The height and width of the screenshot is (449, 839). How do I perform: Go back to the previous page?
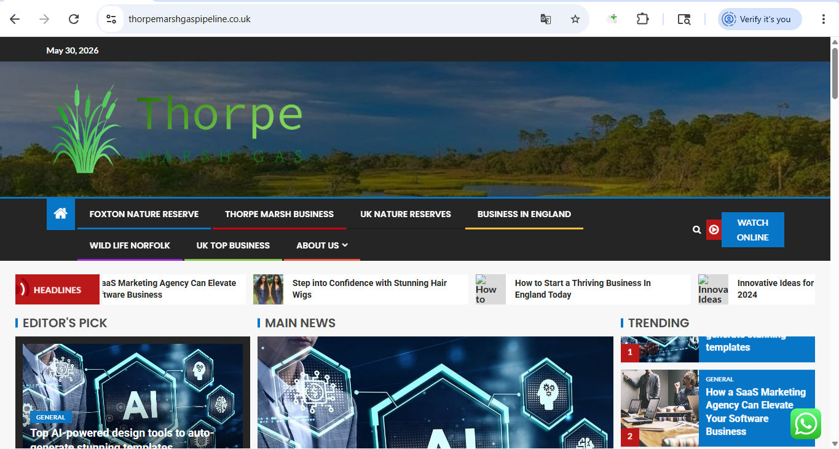[x=15, y=19]
